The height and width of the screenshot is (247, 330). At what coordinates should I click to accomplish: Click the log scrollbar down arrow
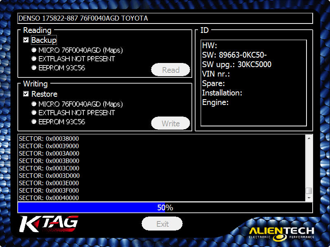pyautogui.click(x=309, y=198)
